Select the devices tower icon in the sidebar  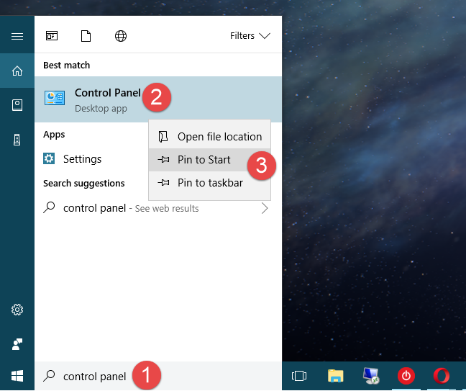click(17, 140)
